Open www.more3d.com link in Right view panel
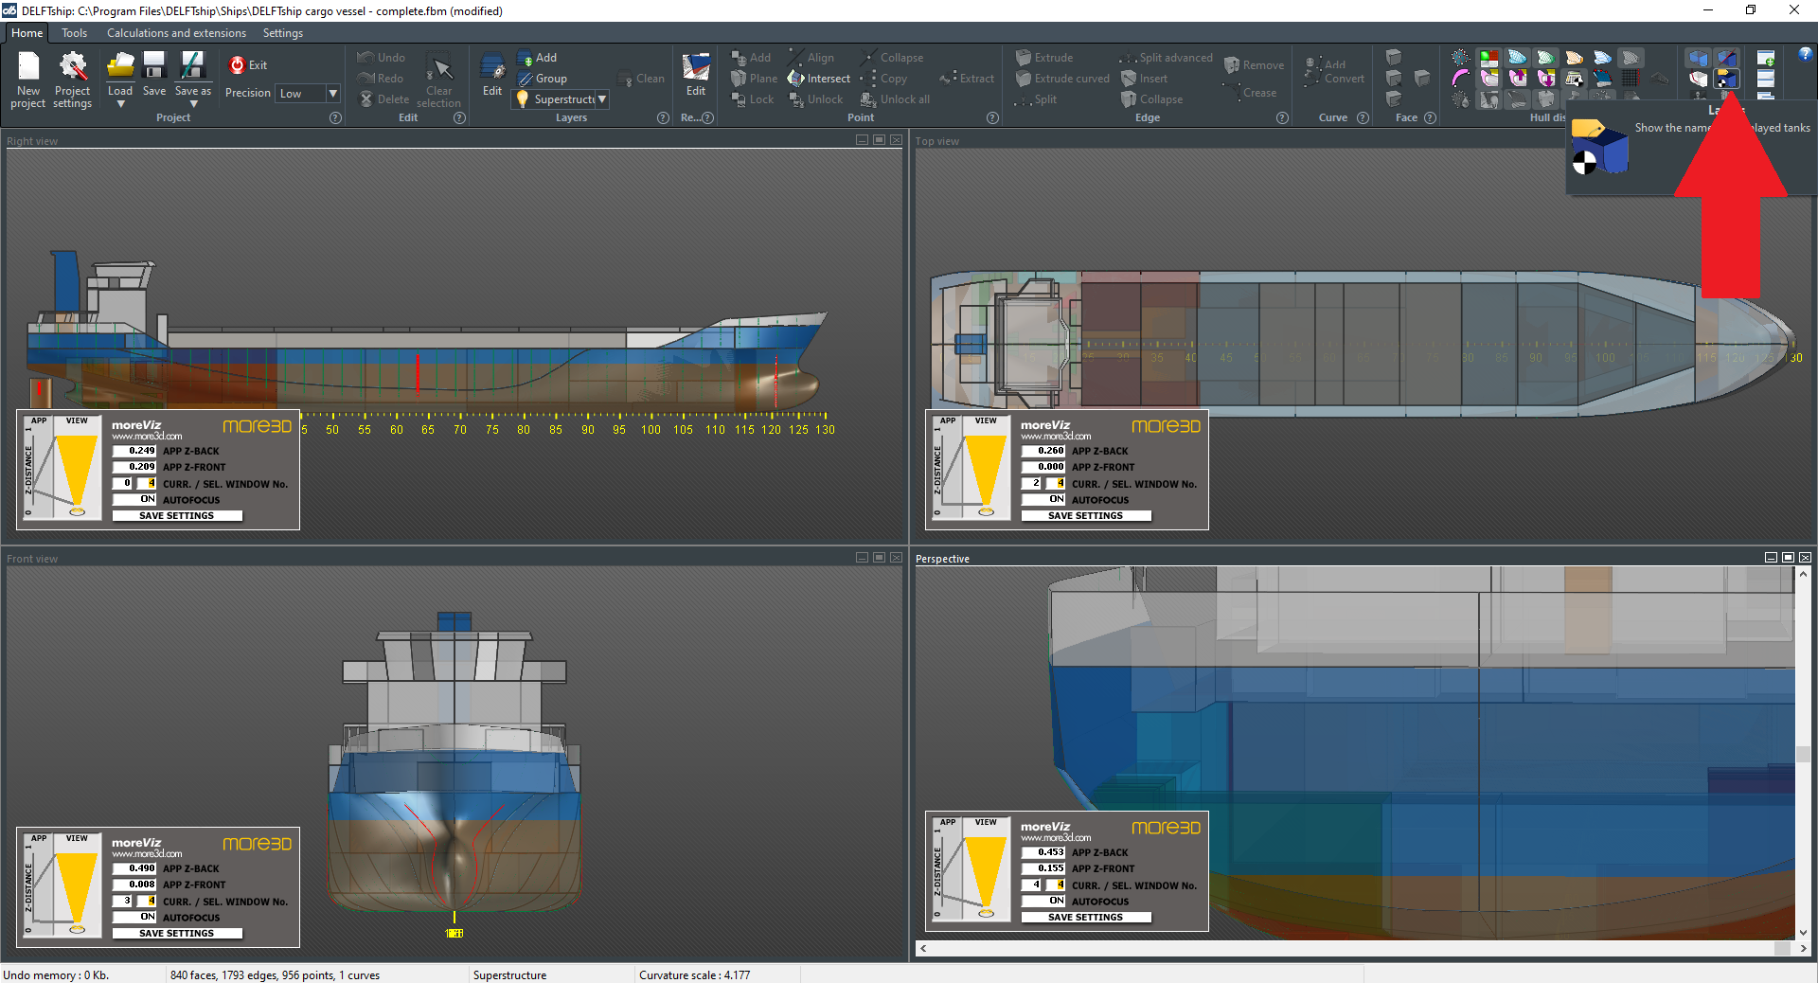Image resolution: width=1818 pixels, height=983 pixels. [x=147, y=437]
